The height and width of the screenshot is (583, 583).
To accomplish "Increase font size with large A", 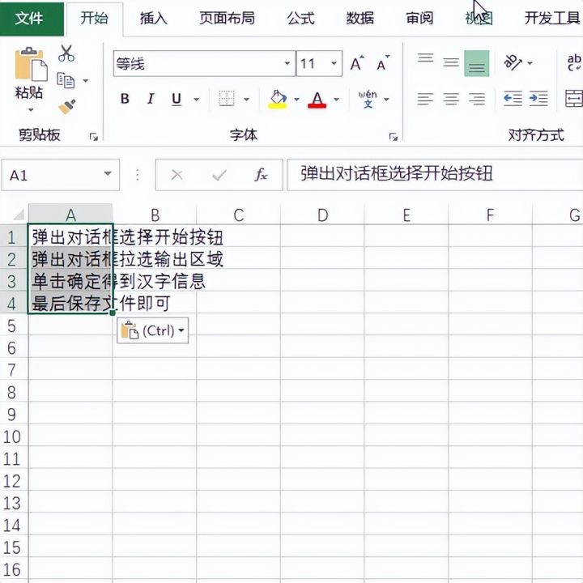I will pyautogui.click(x=357, y=63).
